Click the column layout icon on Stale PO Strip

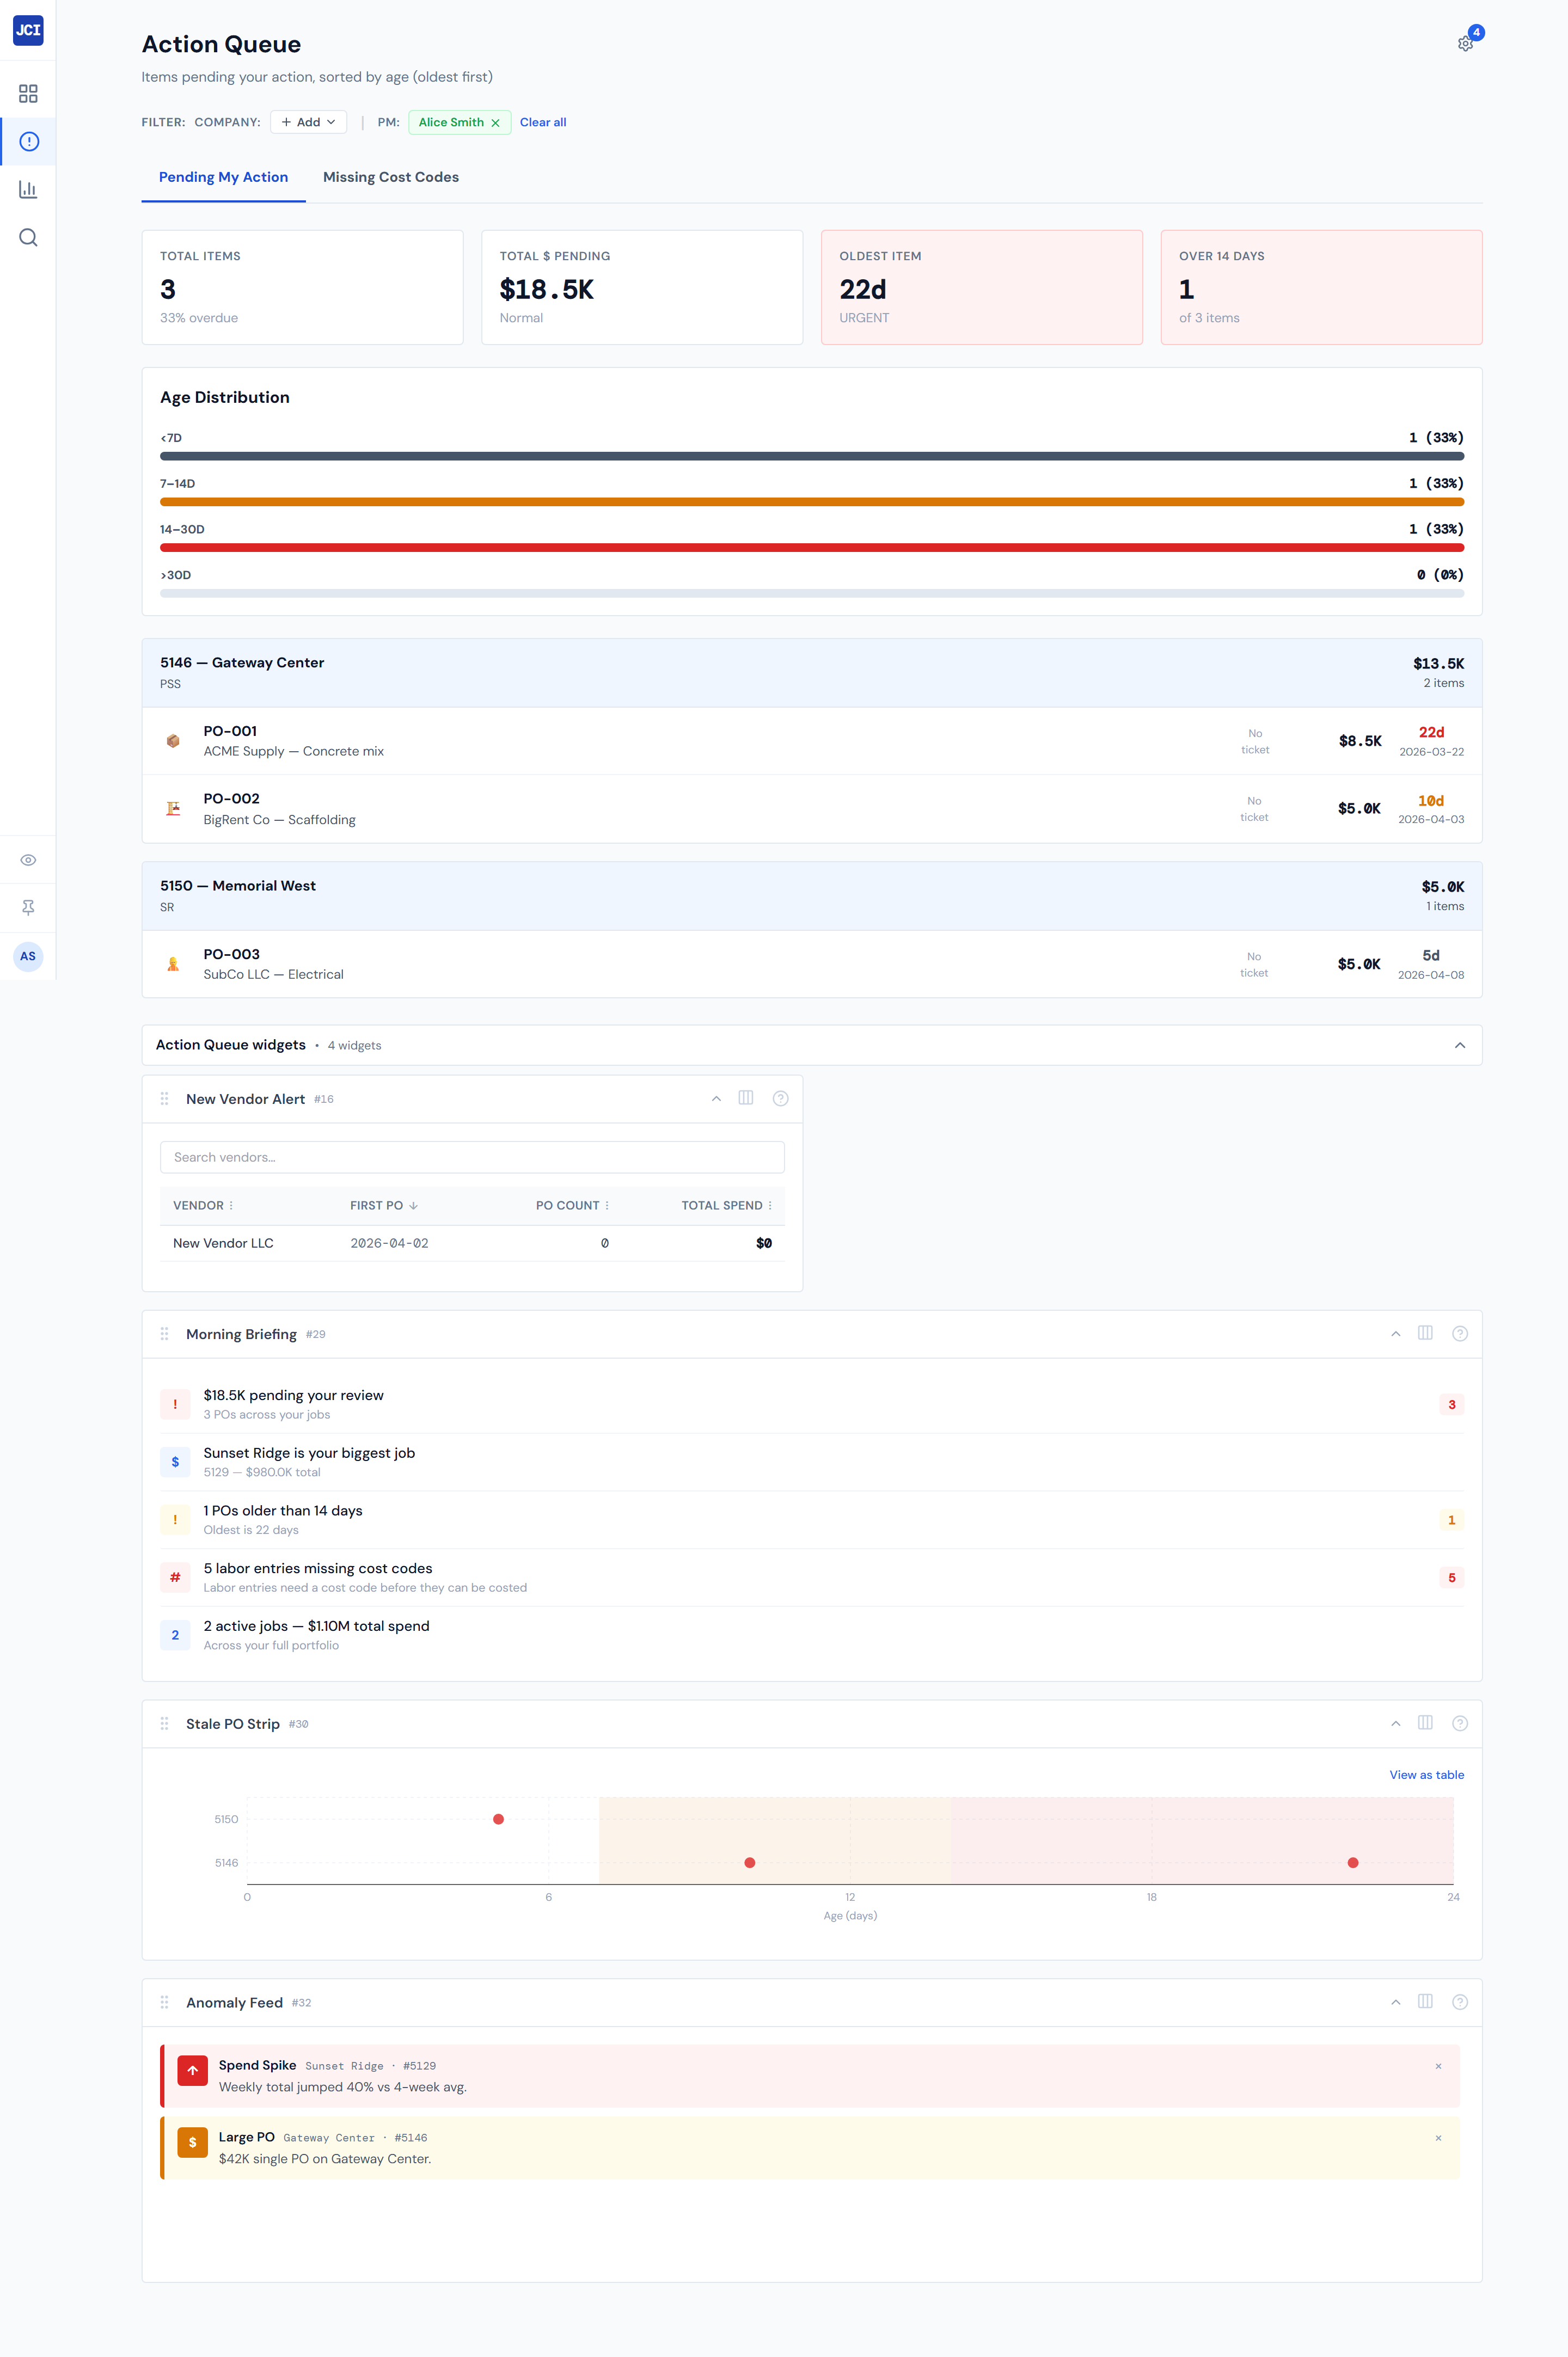1424,1722
